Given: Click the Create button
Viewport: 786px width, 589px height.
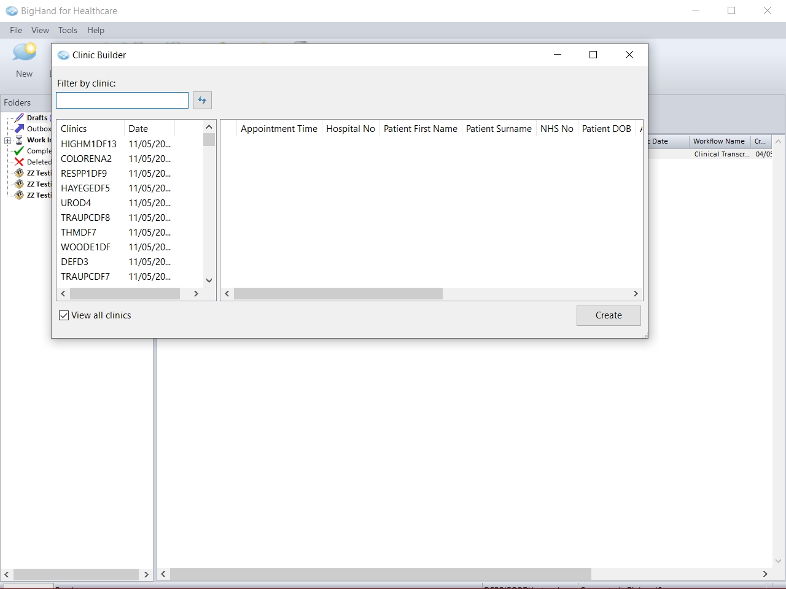Looking at the screenshot, I should [x=609, y=315].
